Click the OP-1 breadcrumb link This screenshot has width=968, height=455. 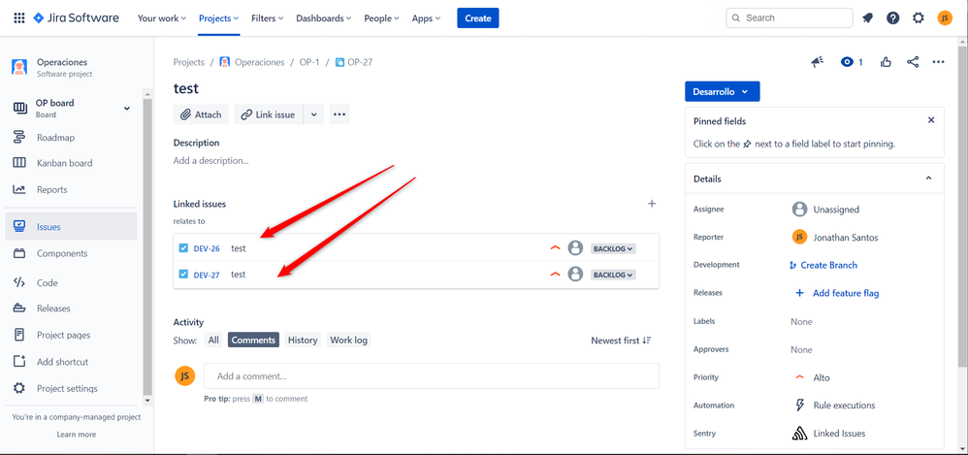309,62
